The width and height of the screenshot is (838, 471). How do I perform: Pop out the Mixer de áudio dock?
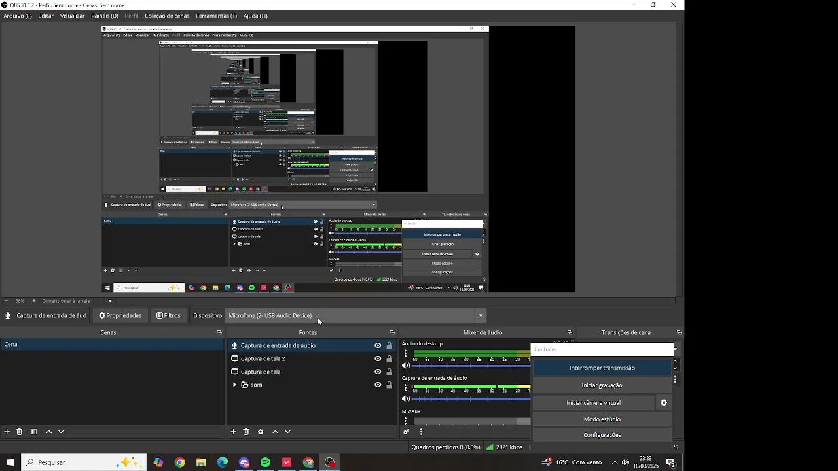pos(570,332)
